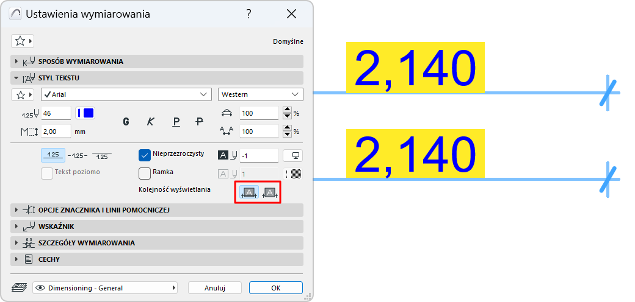Click the text margin icon
Viewport: 635px width, 302px height.
(x=29, y=132)
